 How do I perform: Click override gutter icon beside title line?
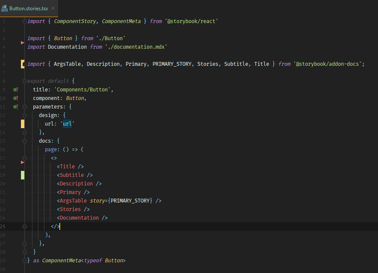pos(16,90)
